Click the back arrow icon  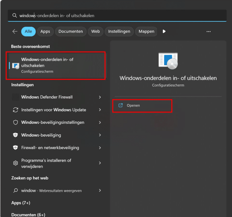tap(15, 31)
